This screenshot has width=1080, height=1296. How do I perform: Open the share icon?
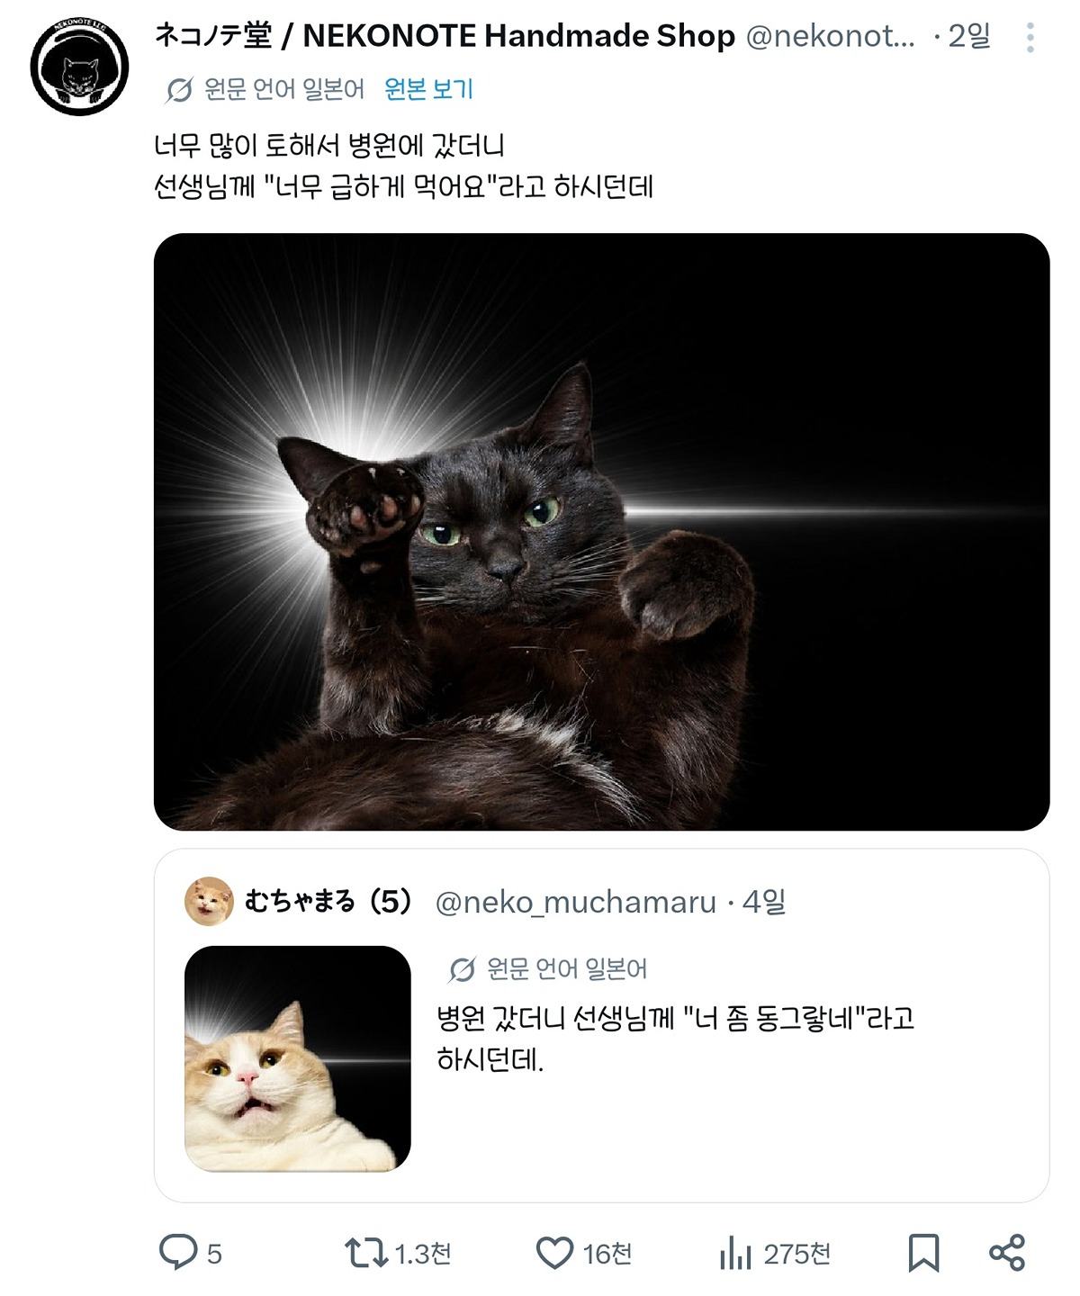tap(1007, 1252)
